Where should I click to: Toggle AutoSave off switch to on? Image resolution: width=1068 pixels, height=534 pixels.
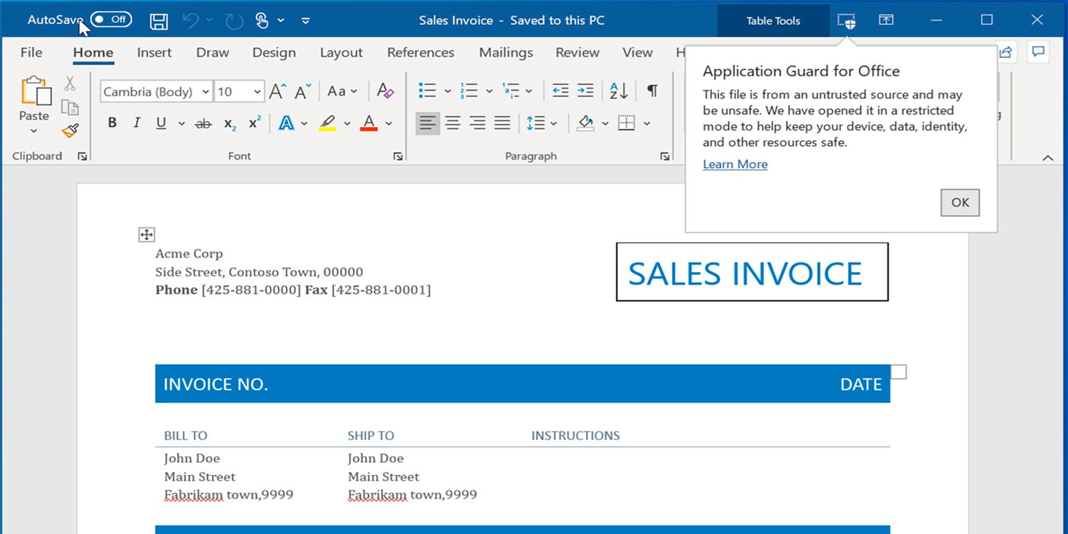coord(111,19)
